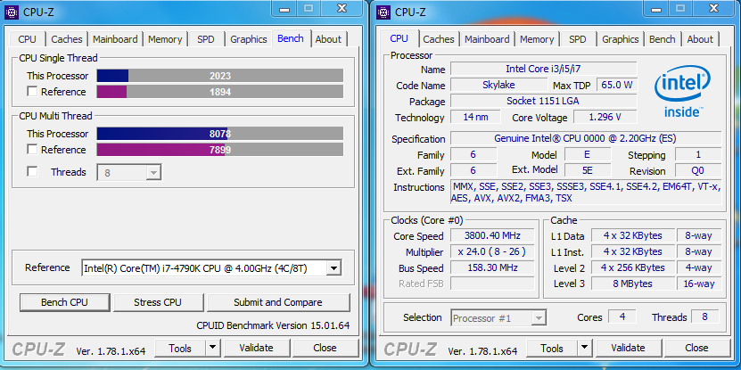Switch to CPU tab in Bench window
This screenshot has height=370, width=741.
27,39
